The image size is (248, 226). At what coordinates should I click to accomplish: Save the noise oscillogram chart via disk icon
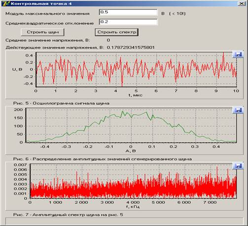click(x=238, y=54)
